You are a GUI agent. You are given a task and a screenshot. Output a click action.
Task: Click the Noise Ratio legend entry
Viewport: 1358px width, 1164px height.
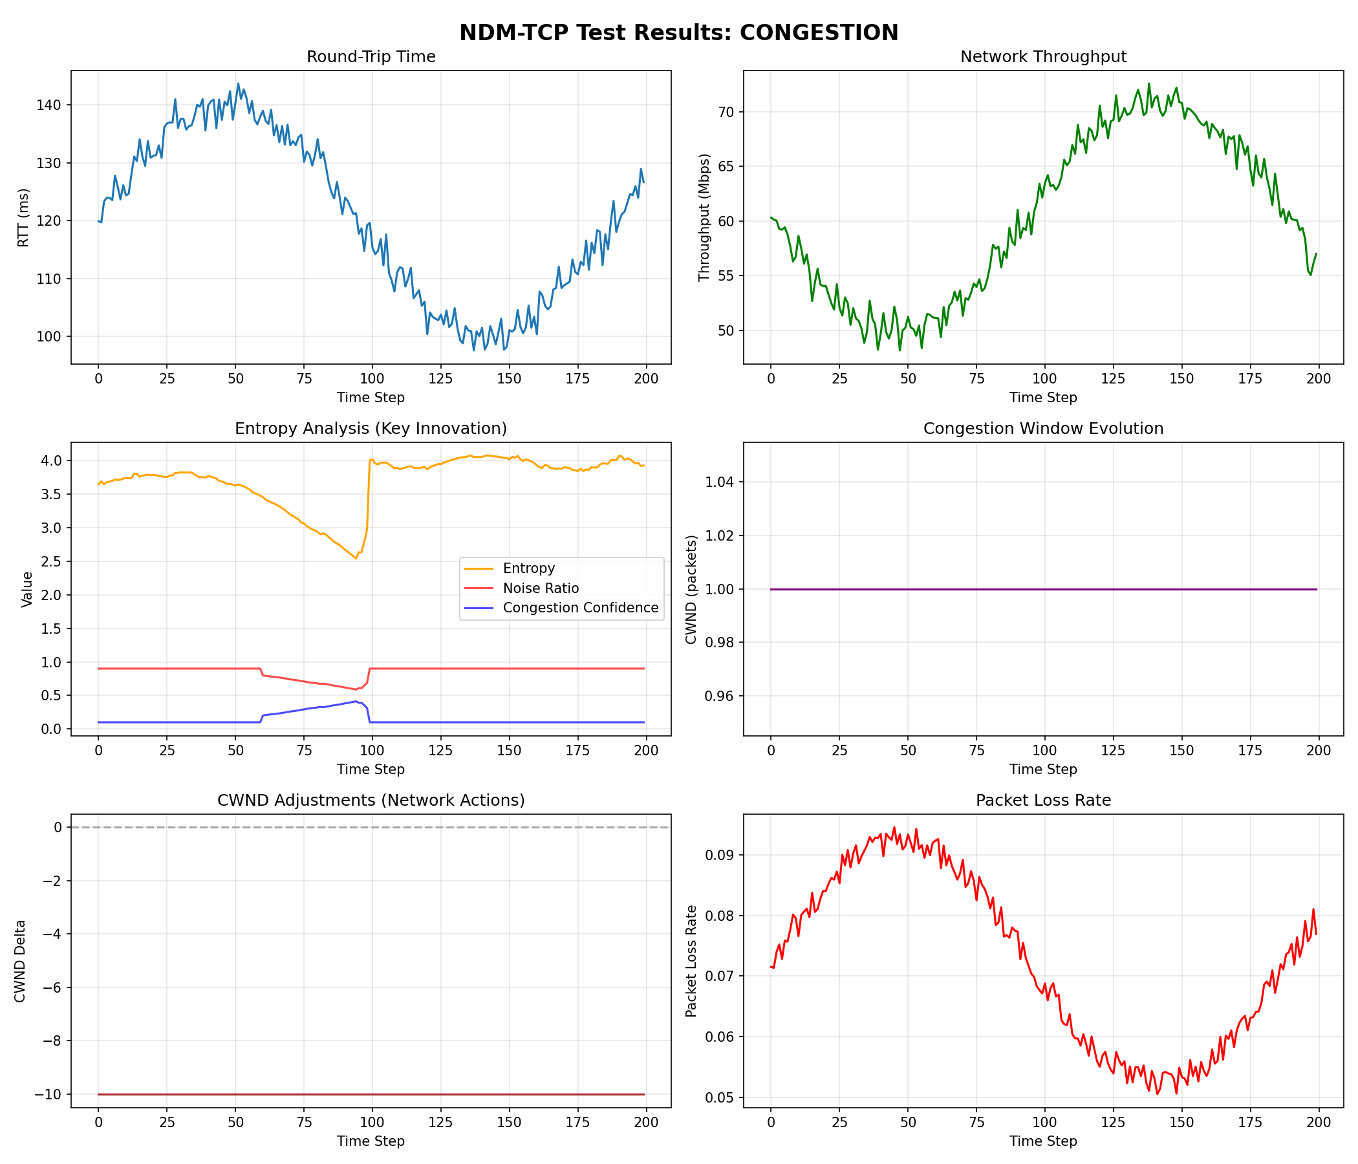(x=541, y=588)
